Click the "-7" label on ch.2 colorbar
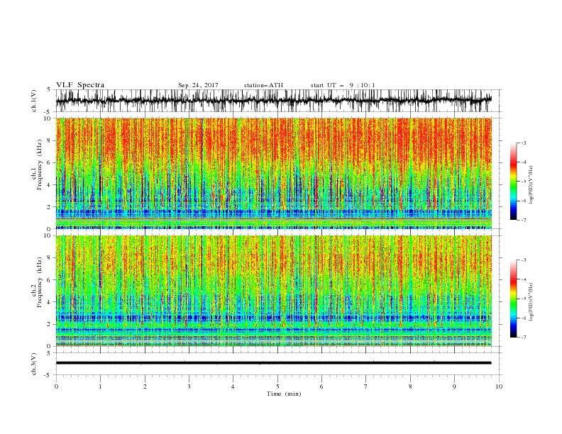 524,337
